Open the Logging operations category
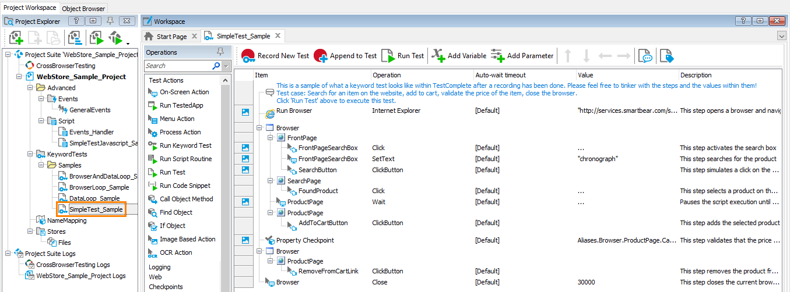This screenshot has width=790, height=292. point(160,267)
